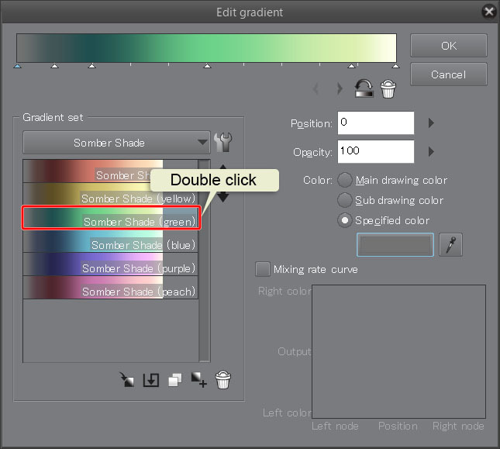Screen dimensions: 500x449
Task: Select the Somber Shade (blue) gradient
Action: click(x=110, y=245)
